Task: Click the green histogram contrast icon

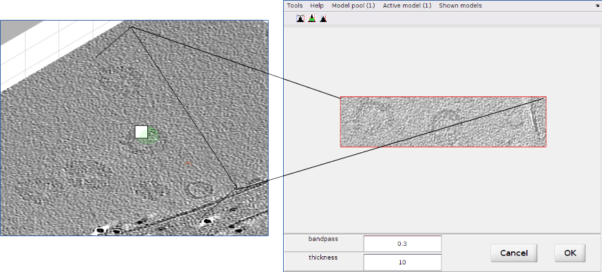Action: [312, 19]
